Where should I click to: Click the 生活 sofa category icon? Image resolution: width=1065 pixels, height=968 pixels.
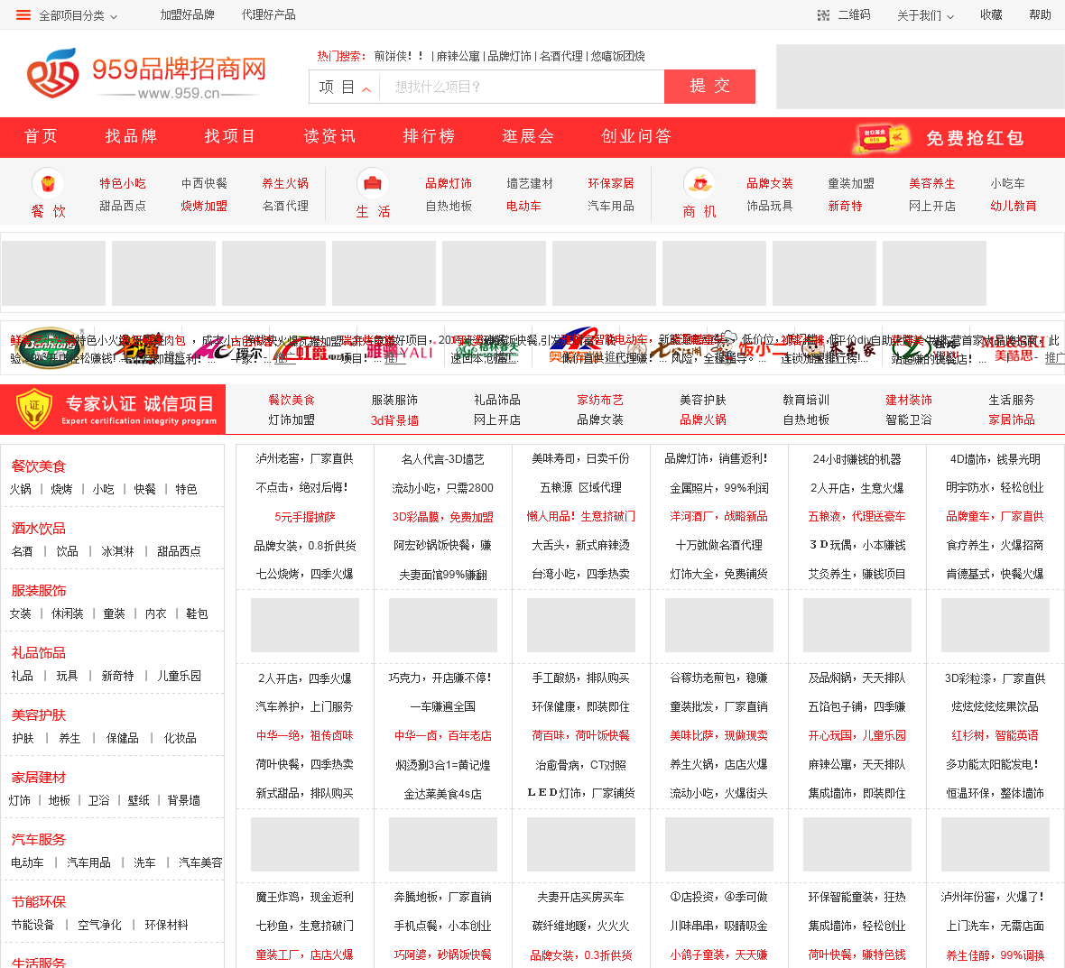pyautogui.click(x=372, y=182)
